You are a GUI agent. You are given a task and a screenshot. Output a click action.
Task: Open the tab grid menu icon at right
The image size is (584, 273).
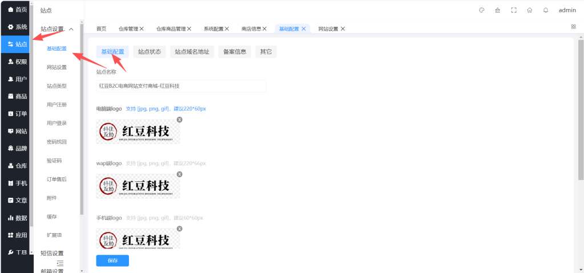[x=574, y=26]
